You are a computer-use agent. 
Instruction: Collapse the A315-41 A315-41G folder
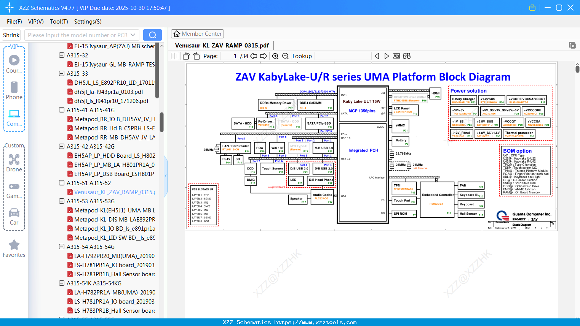coord(62,110)
